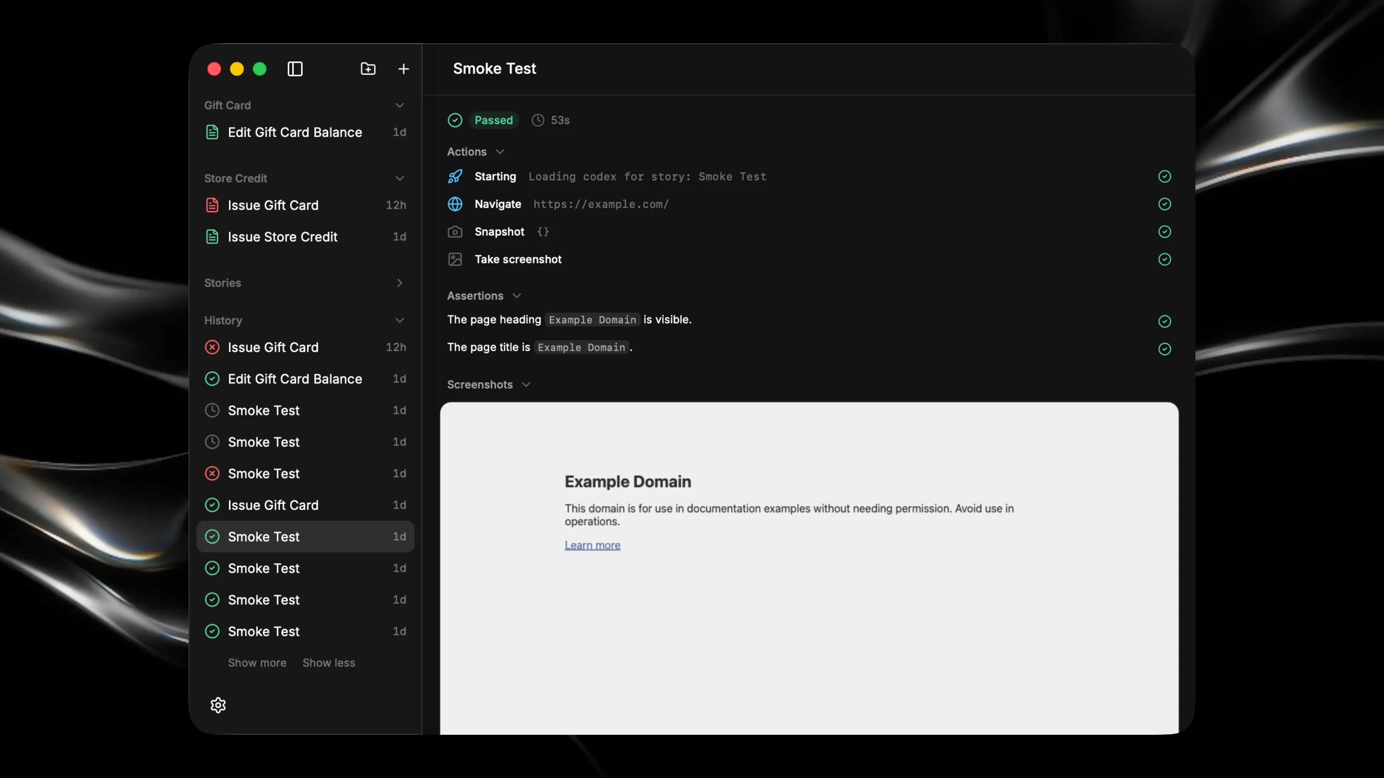Click the check for page title assertion
The image size is (1384, 778).
pyautogui.click(x=1164, y=349)
